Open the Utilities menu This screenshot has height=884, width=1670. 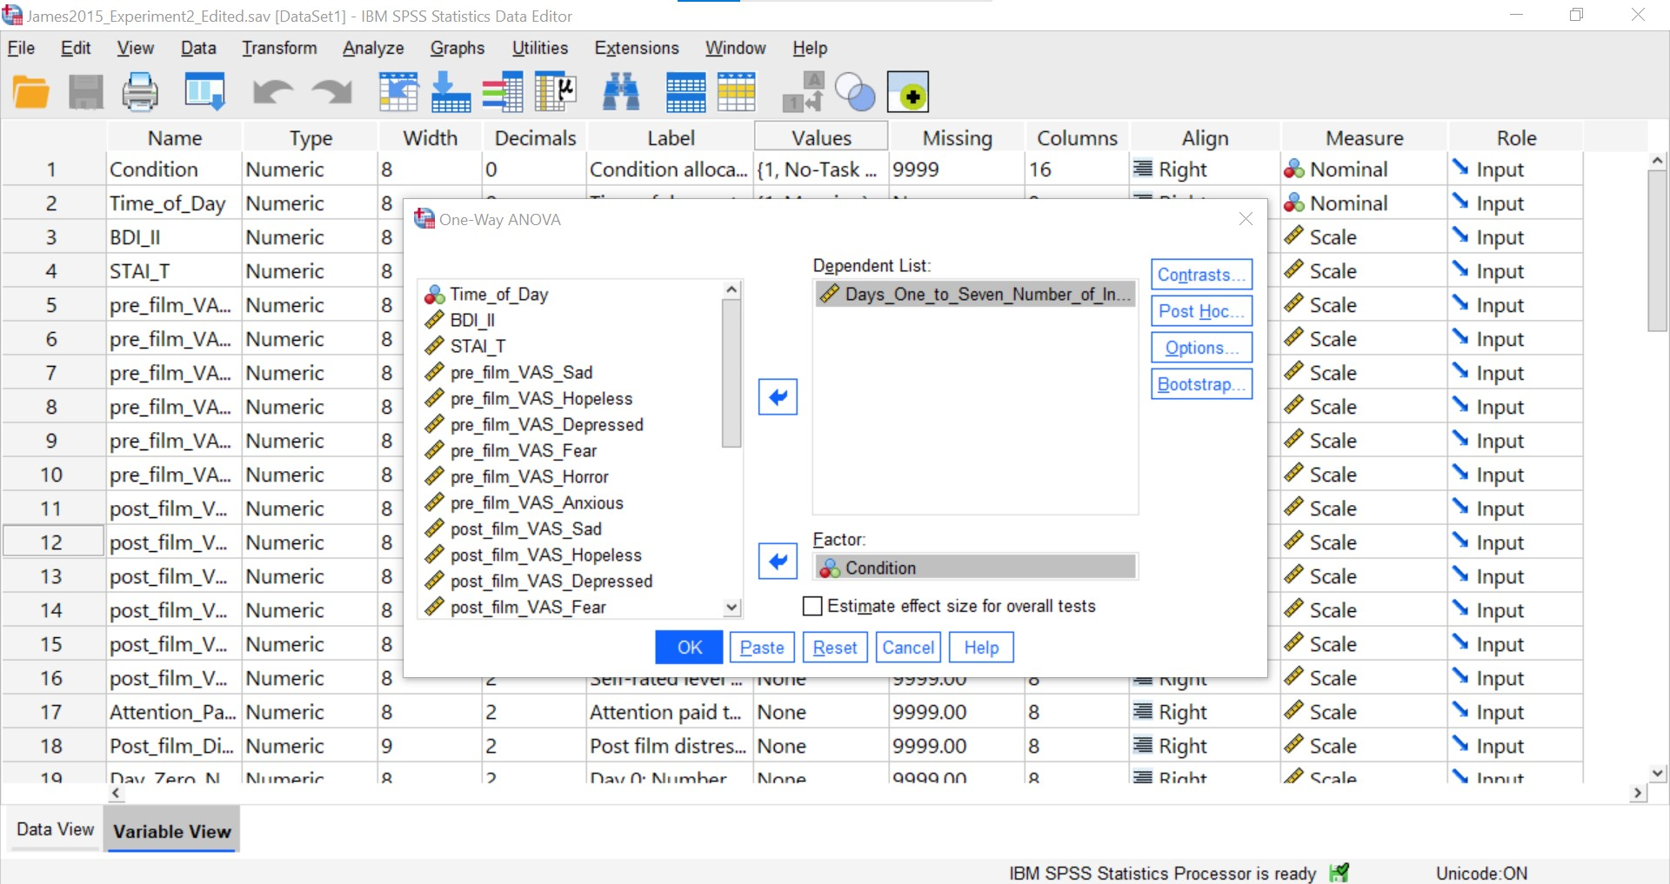point(540,48)
